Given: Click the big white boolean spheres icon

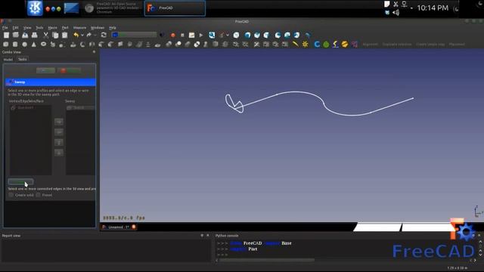Looking at the screenshot, I should pos(197,45).
